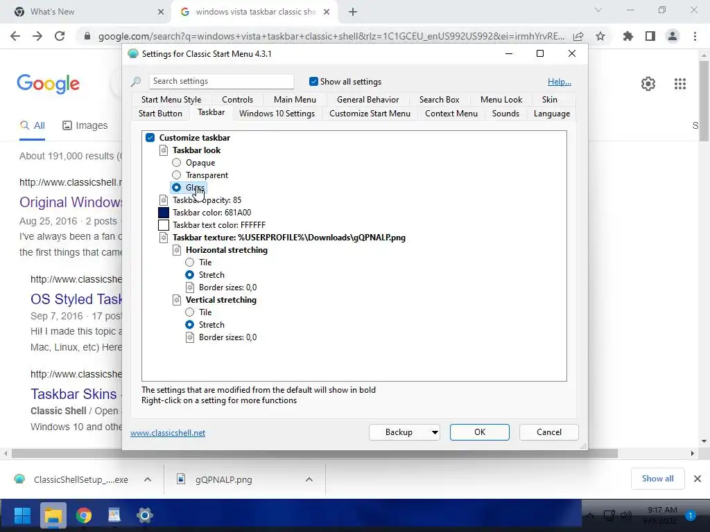This screenshot has width=710, height=532.
Task: Click Show all downloads button
Action: [x=657, y=479]
